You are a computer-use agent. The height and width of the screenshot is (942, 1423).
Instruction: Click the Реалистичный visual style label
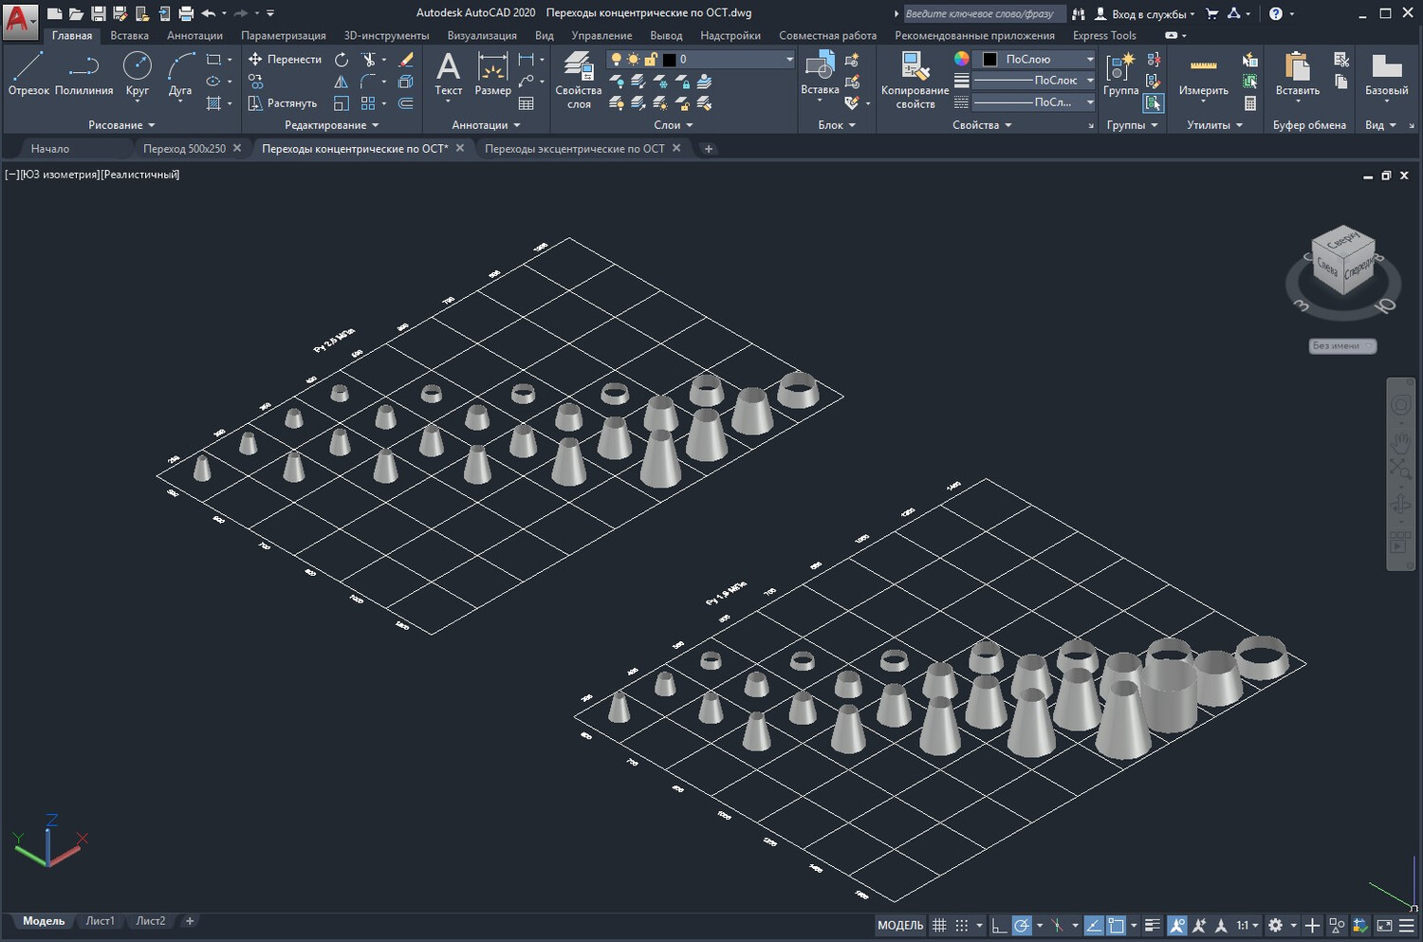(x=139, y=175)
